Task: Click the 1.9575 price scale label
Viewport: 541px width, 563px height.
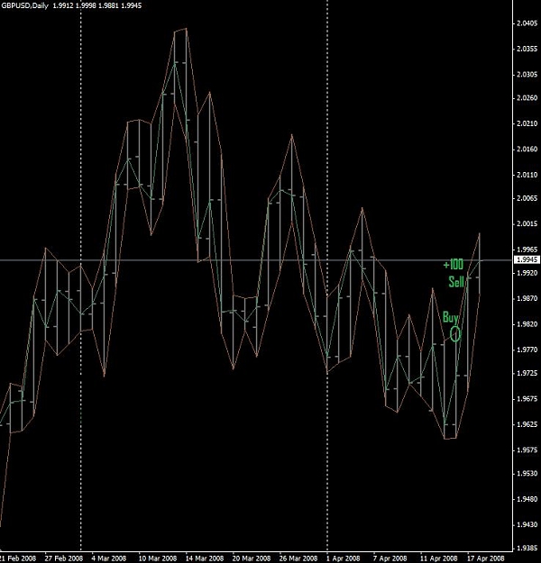Action: [527, 449]
